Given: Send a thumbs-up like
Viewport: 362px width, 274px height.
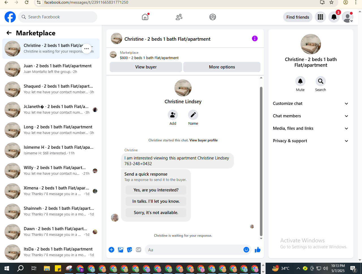Looking at the screenshot, I should [258, 250].
